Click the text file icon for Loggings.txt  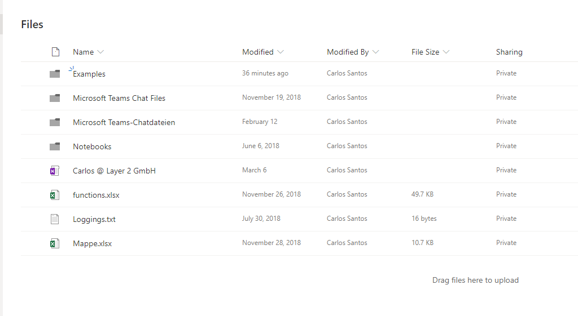(x=55, y=219)
